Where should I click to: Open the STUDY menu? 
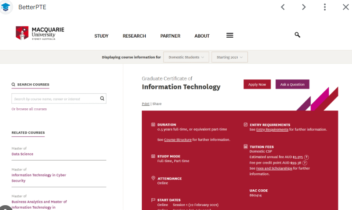pos(101,36)
